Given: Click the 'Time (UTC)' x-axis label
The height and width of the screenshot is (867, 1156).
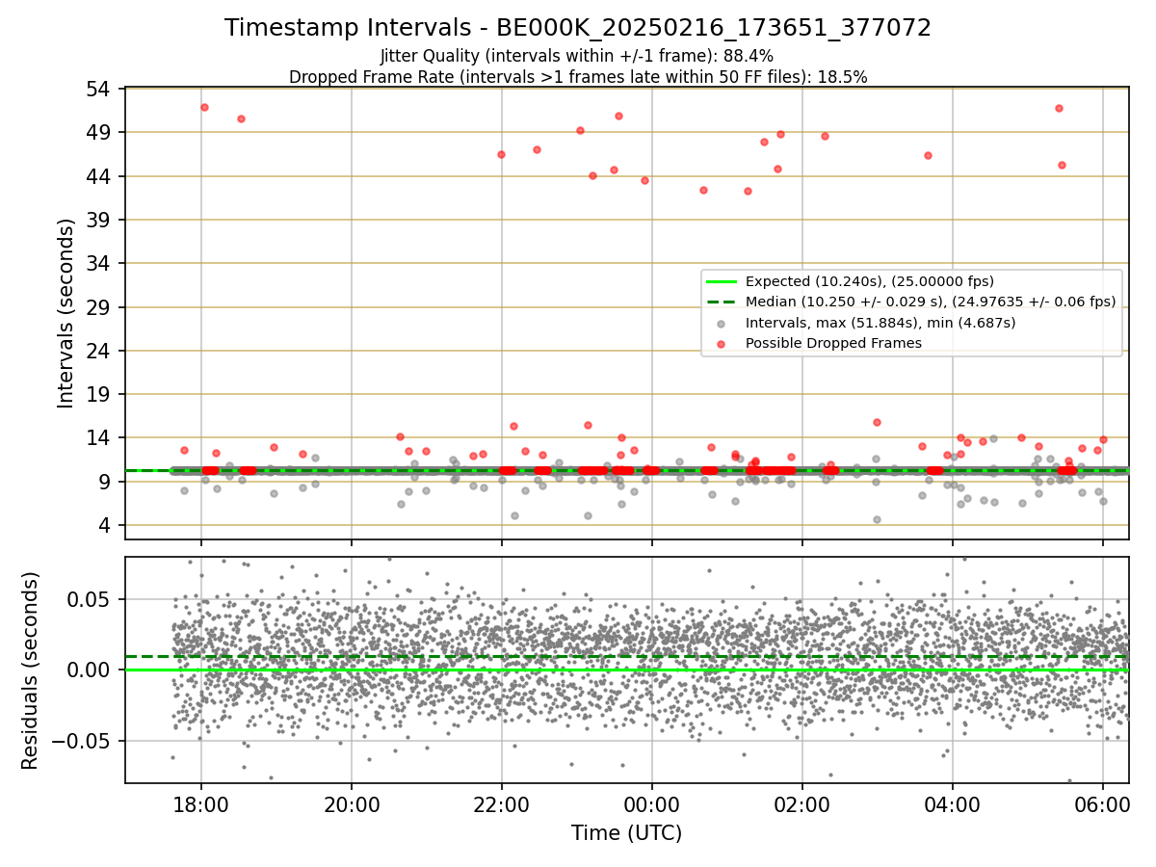Looking at the screenshot, I should (626, 833).
